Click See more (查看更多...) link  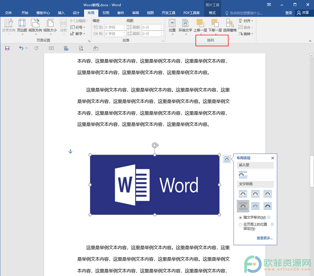(264, 238)
